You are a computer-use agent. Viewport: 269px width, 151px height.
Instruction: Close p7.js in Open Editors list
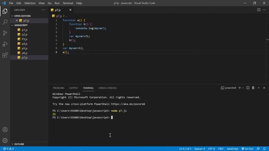[17, 21]
